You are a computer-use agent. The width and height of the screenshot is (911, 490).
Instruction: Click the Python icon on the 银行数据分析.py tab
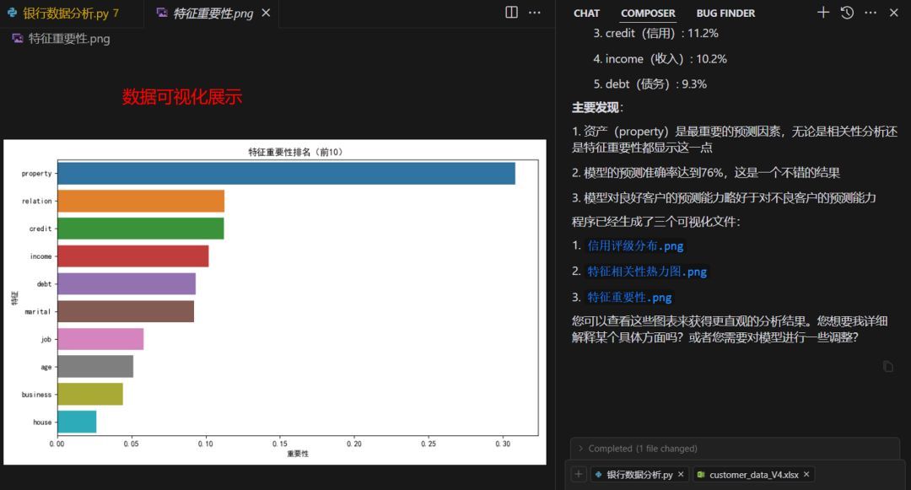pos(12,13)
